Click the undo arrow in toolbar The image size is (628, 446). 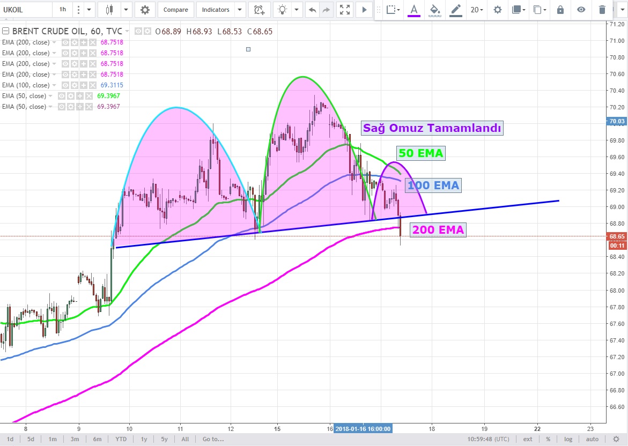[312, 10]
